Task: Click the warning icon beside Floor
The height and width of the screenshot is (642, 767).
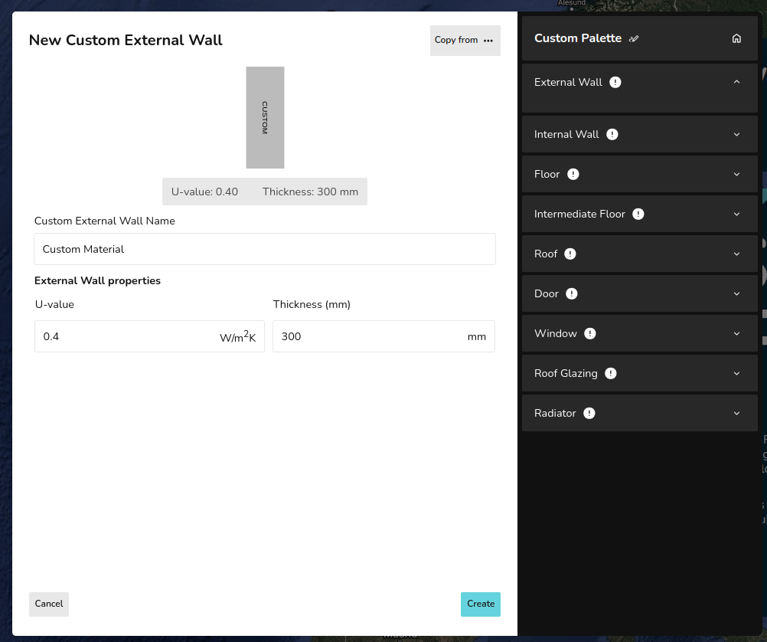Action: 573,174
